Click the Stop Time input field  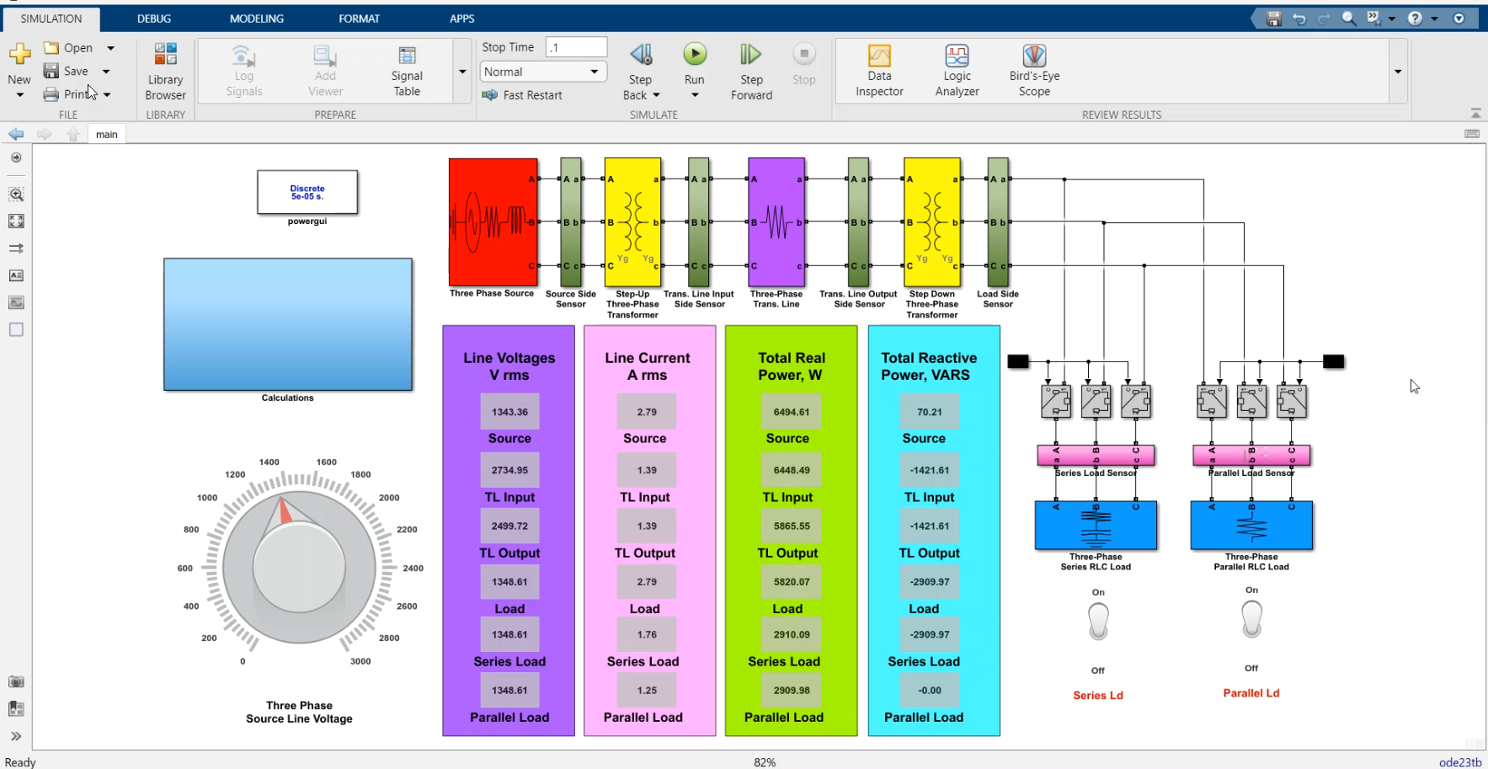click(x=576, y=47)
